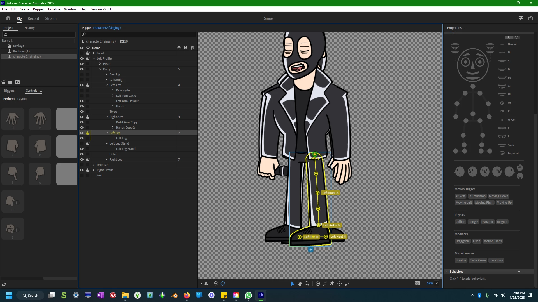The image size is (538, 302).
Task: Toggle visibility of Pelvis layer
Action: (x=82, y=154)
